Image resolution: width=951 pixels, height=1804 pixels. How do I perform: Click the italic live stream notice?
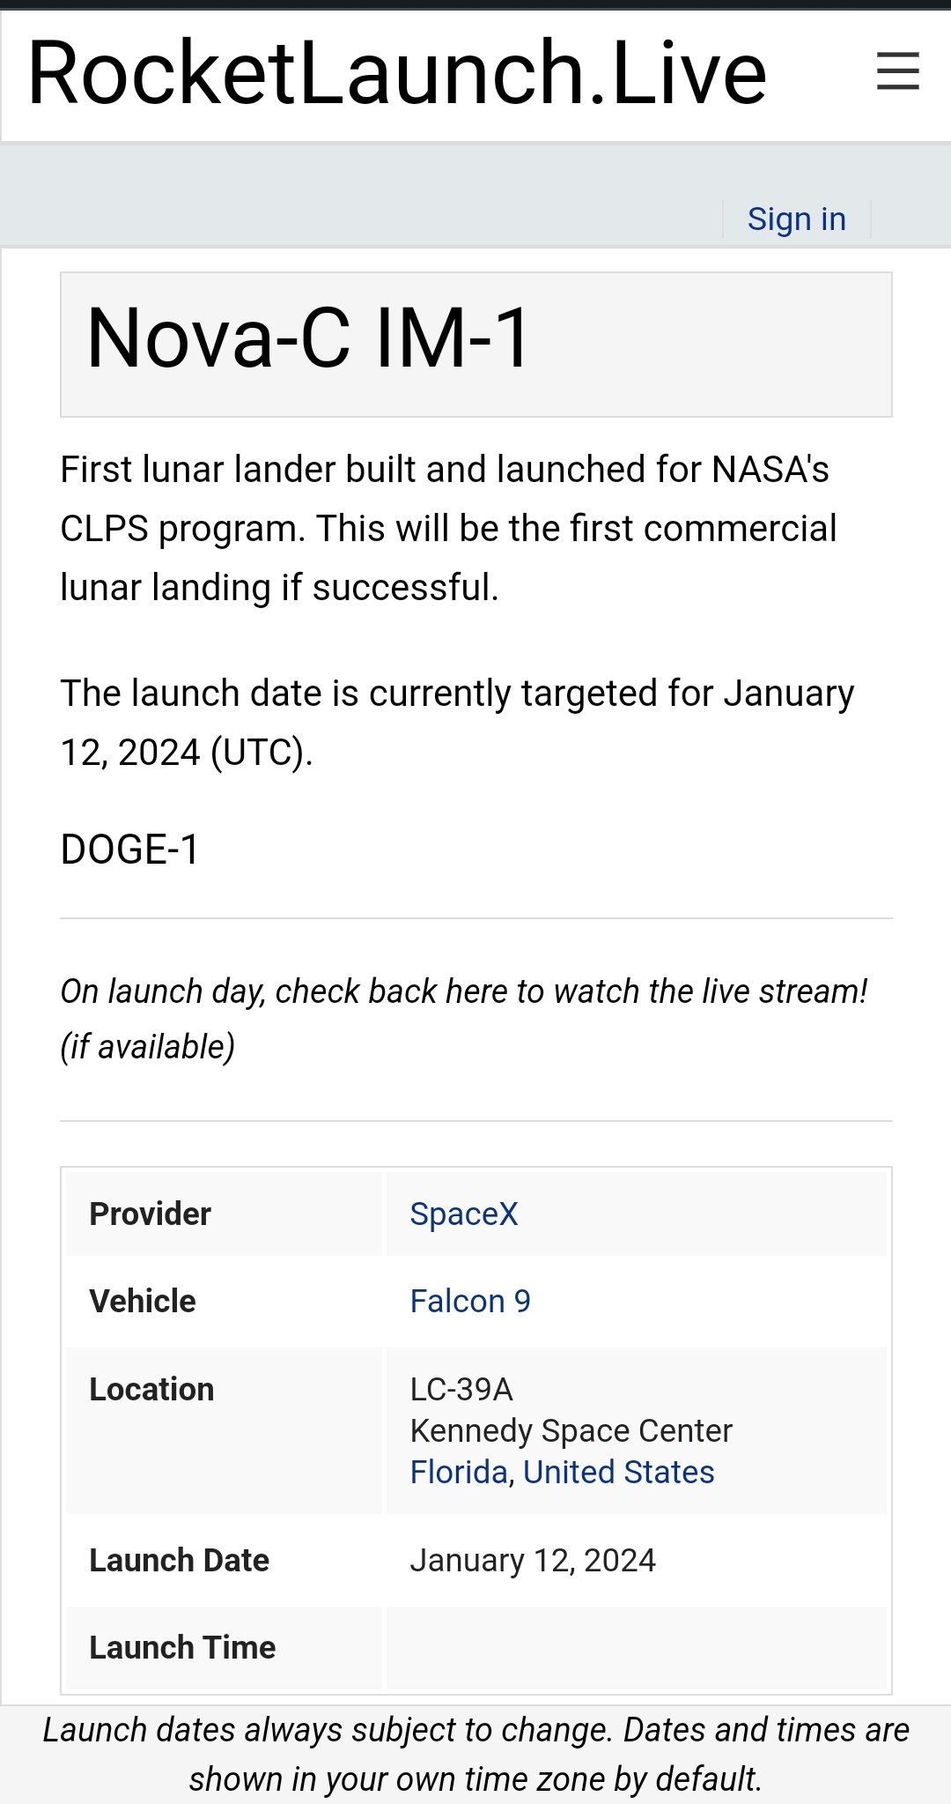point(463,1018)
